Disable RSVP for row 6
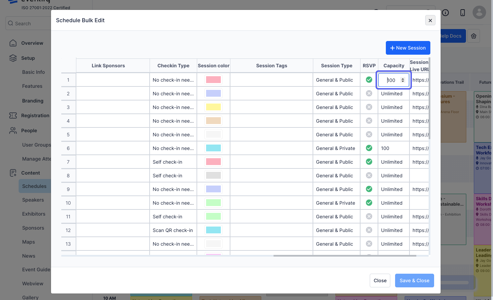The height and width of the screenshot is (300, 493). 369,148
